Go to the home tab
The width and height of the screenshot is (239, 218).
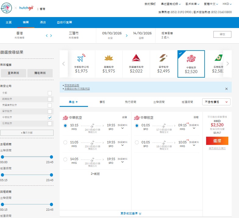point(9,23)
